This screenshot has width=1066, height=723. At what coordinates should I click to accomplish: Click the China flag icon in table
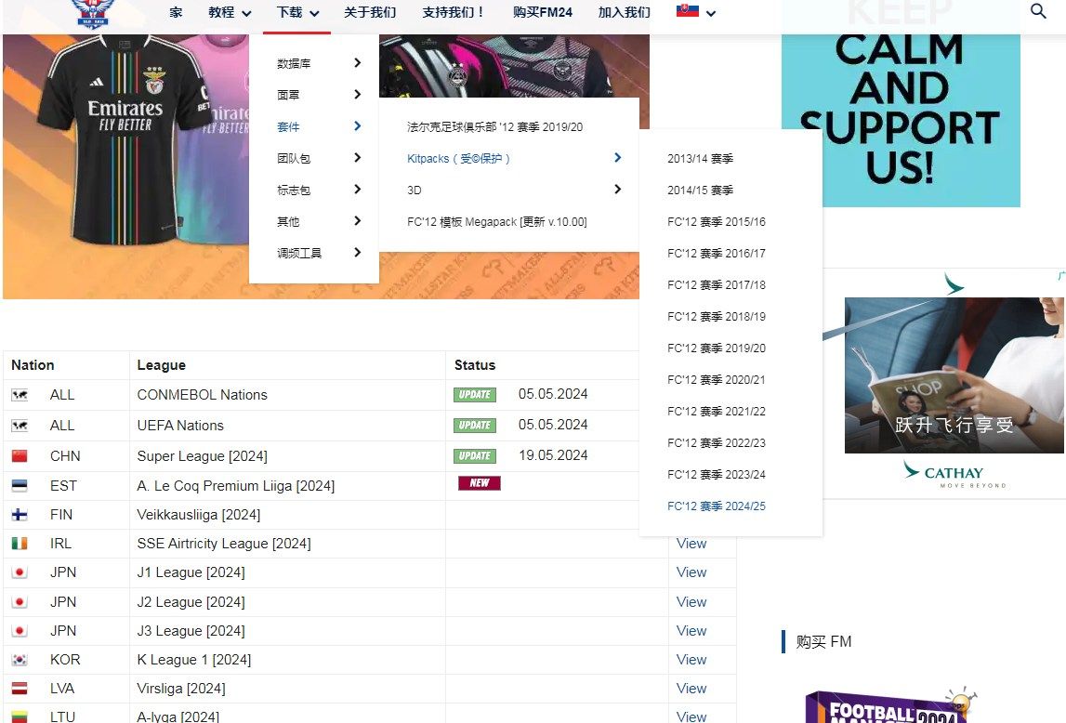[20, 456]
